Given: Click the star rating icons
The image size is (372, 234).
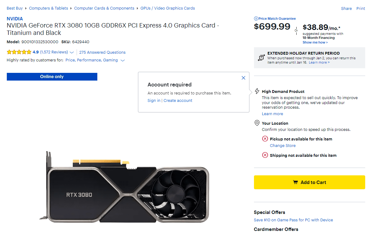Looking at the screenshot, I should (x=19, y=52).
